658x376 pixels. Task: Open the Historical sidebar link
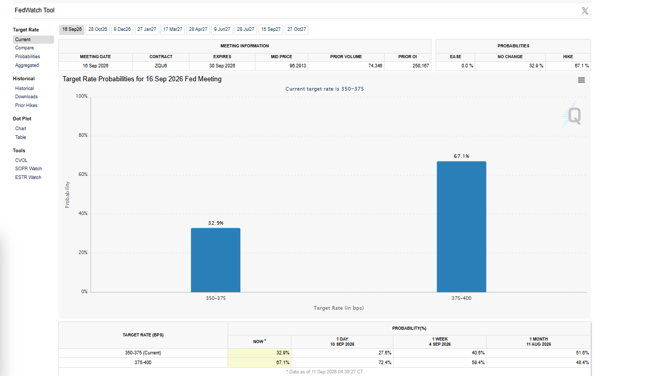point(24,88)
